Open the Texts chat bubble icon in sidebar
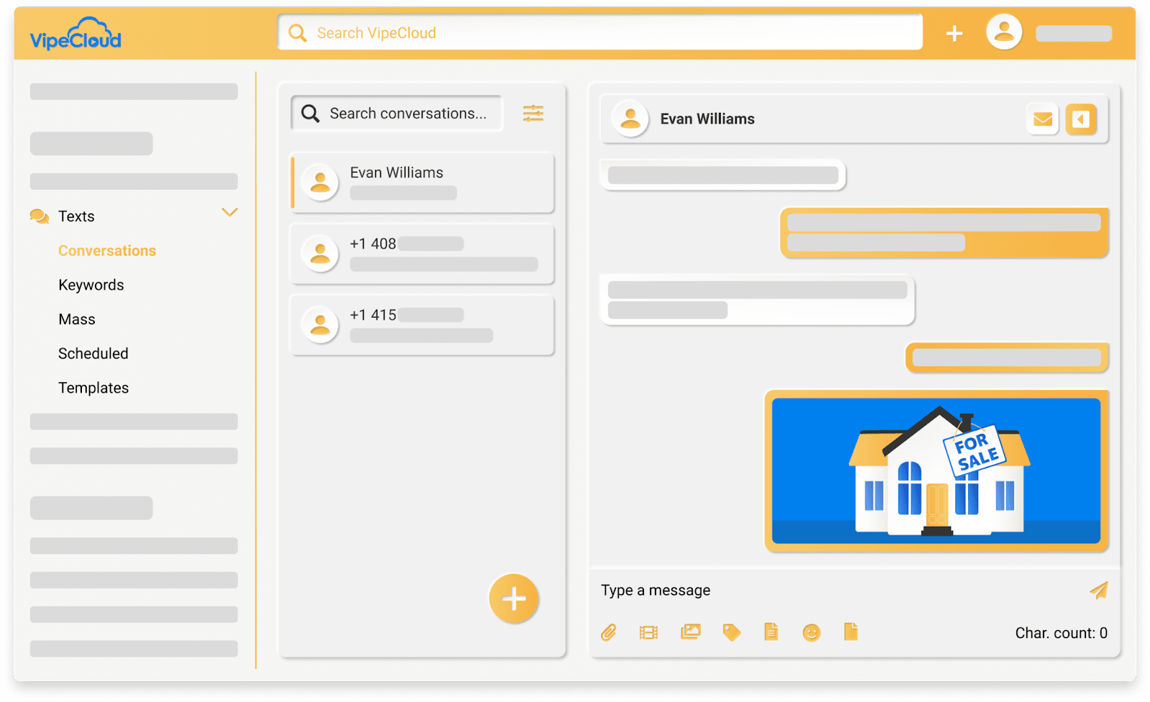1150x702 pixels. (x=40, y=216)
